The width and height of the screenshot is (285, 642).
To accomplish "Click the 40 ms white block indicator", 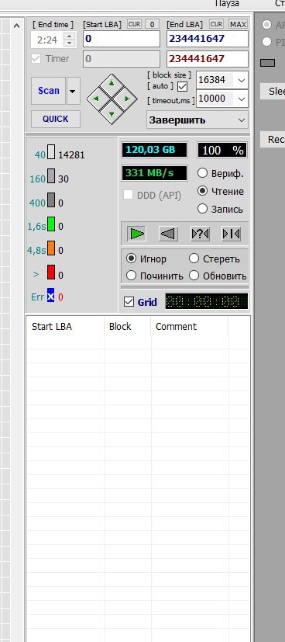I will pyautogui.click(x=51, y=151).
